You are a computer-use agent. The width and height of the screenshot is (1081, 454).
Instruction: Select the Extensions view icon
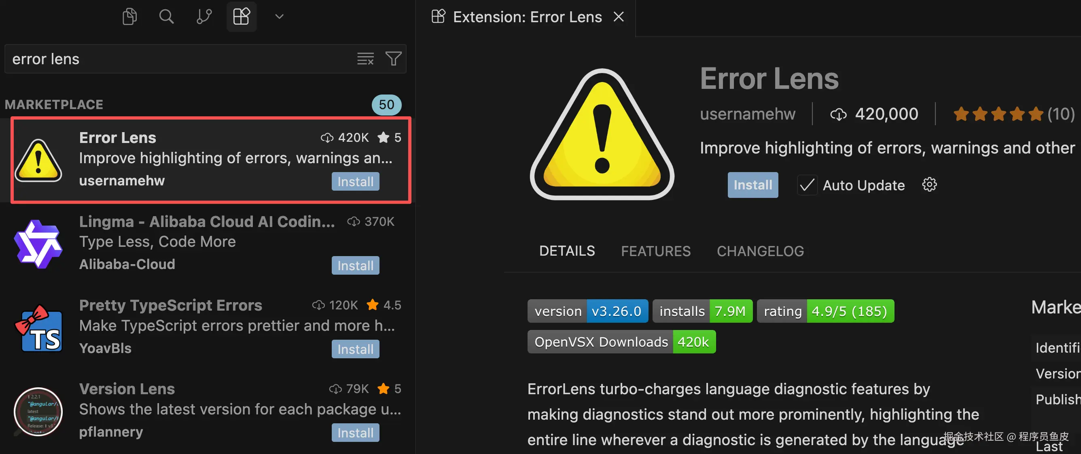(x=241, y=17)
